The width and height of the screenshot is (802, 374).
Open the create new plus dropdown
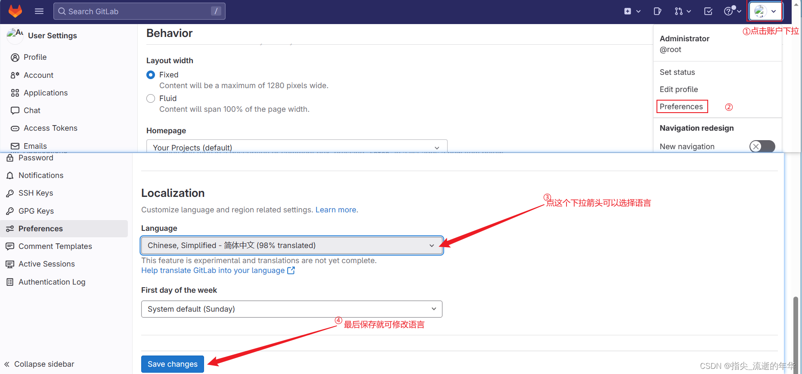[x=632, y=11]
